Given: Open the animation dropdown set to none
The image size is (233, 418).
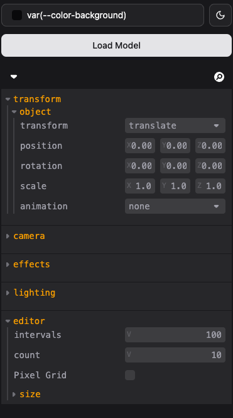Looking at the screenshot, I should (175, 206).
